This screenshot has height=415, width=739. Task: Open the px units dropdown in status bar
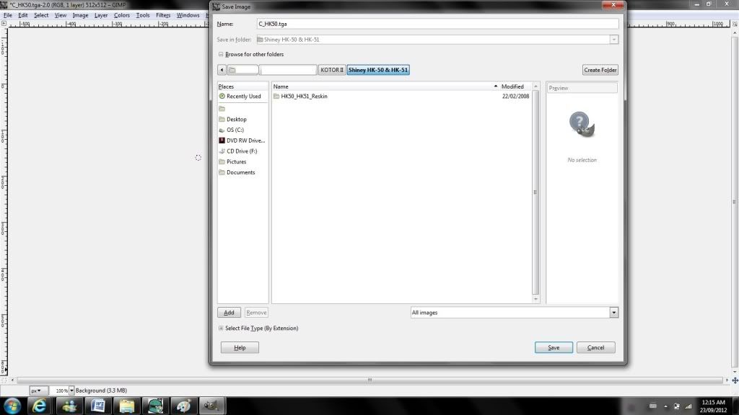[39, 391]
